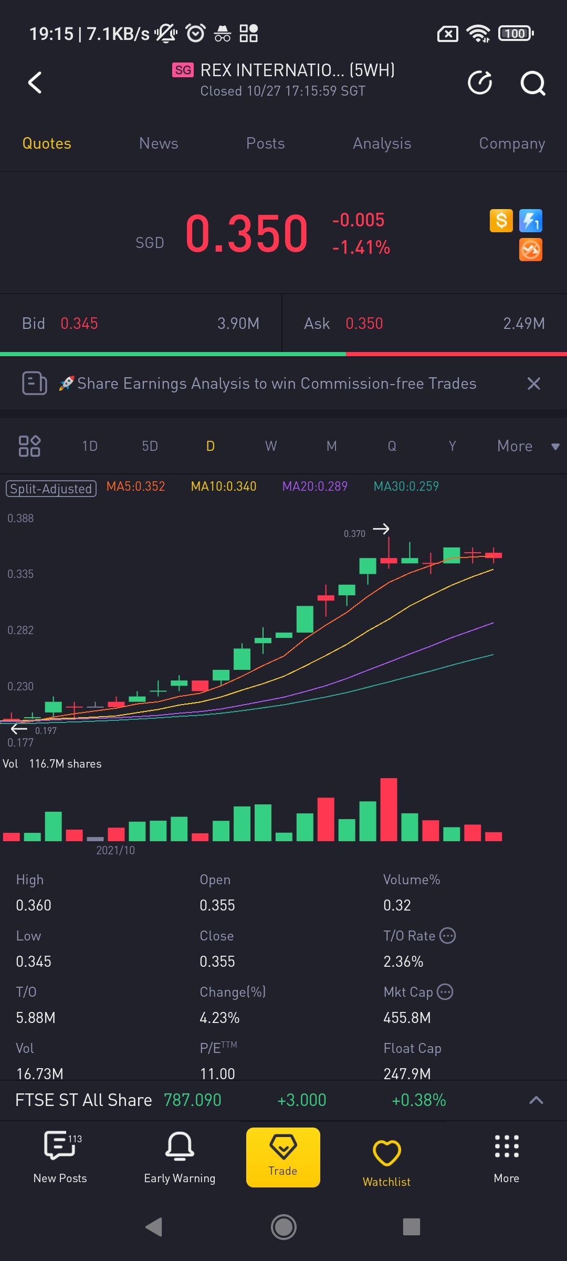
Task: Expand the FTSE ST All Share bar
Action: point(536,1100)
